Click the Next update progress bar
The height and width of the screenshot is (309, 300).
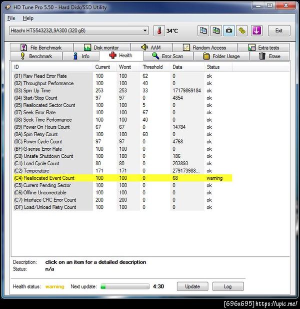click(x=125, y=286)
